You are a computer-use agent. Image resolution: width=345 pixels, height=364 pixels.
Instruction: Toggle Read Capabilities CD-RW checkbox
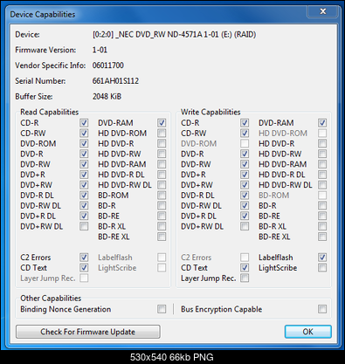click(84, 134)
